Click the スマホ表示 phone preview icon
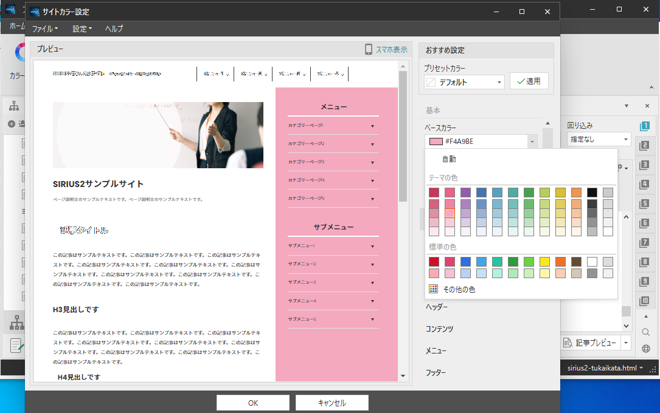The width and height of the screenshot is (660, 413). [369, 50]
